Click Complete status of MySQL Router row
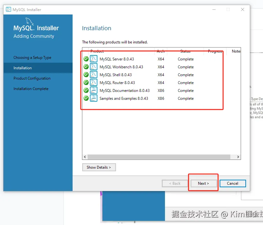The image size is (263, 225). [186, 83]
